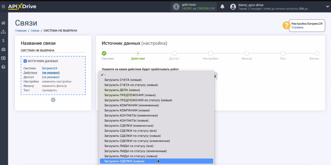Click изменить фильтр link

(x=54, y=86)
